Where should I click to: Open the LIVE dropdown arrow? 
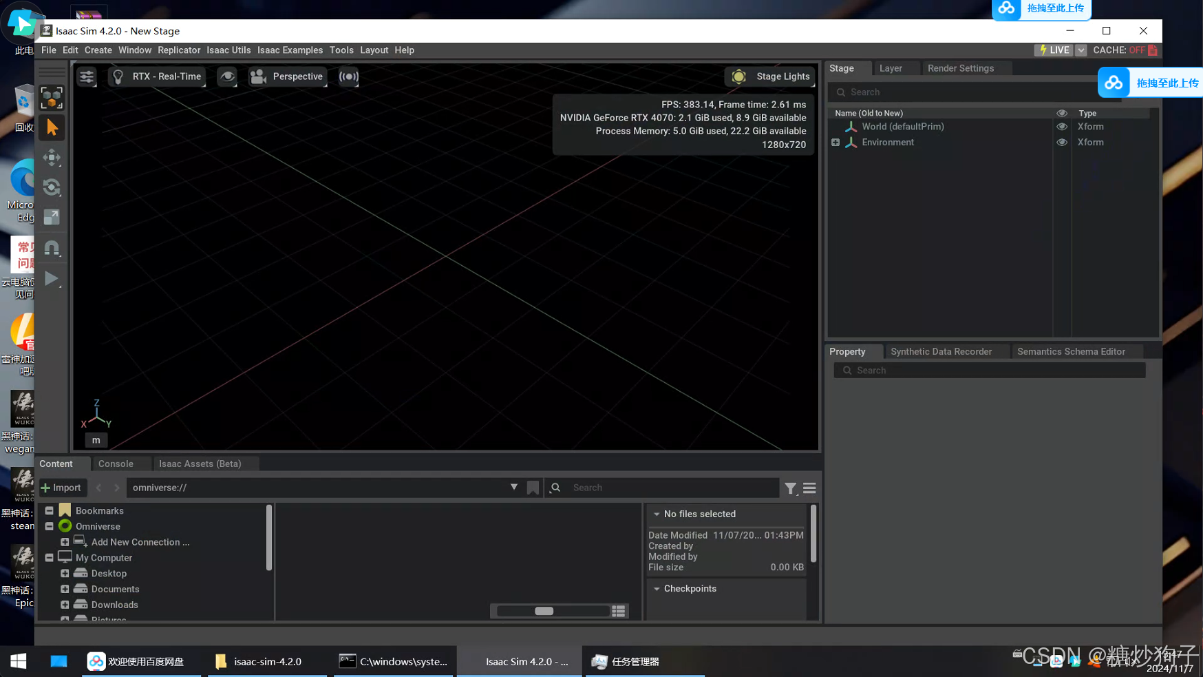click(x=1080, y=50)
